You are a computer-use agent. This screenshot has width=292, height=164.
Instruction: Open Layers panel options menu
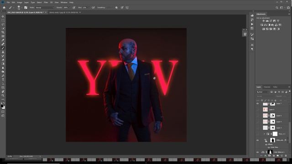[289, 87]
